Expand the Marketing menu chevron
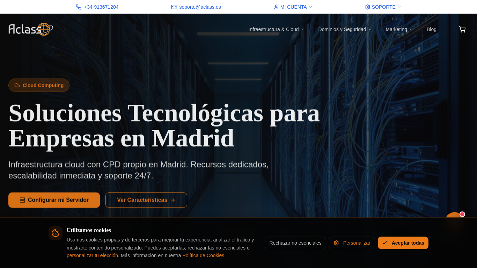The image size is (477, 268). (x=411, y=29)
